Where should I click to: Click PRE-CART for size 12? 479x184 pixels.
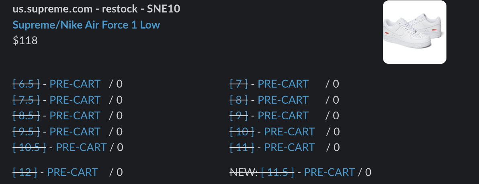72,172
